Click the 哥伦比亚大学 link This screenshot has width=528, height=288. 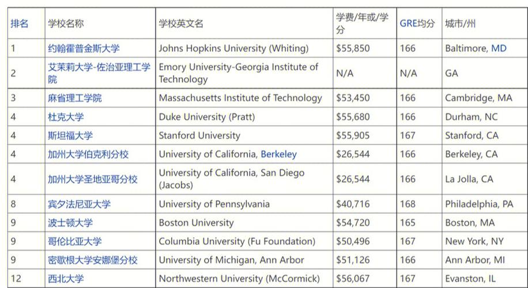tap(74, 241)
